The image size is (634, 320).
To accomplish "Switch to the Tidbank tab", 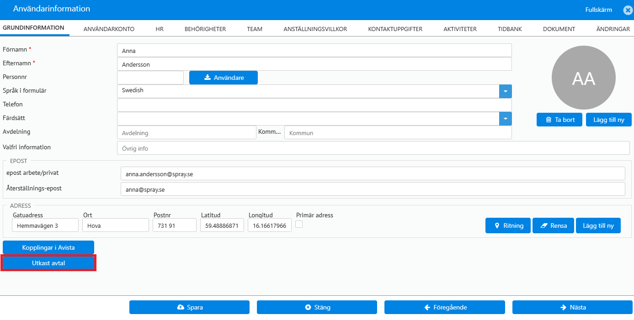I will 510,29.
